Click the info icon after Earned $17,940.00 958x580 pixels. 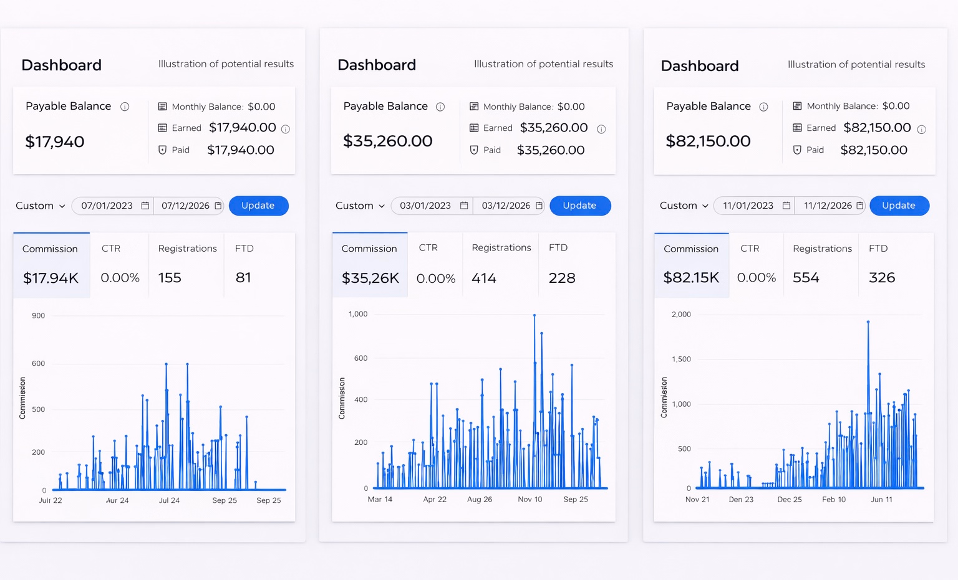pos(286,129)
